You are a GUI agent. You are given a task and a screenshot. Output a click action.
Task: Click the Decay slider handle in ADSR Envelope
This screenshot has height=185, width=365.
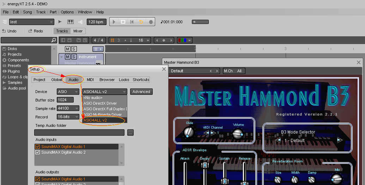(205, 166)
